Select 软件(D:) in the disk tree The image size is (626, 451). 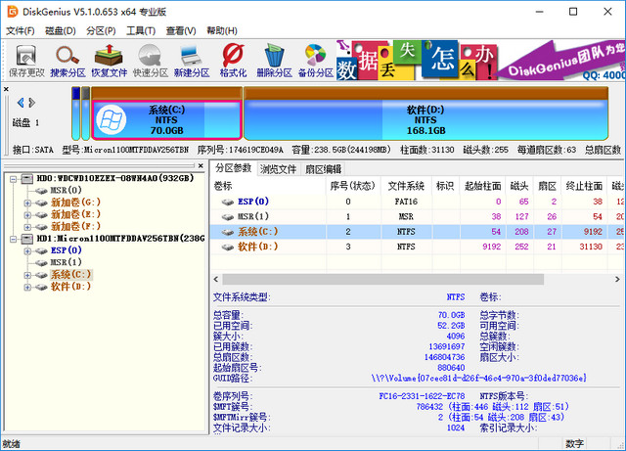coord(70,287)
